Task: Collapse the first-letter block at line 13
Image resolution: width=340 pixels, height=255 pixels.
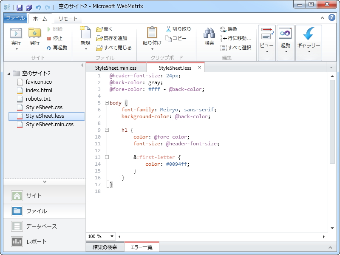Action: [x=107, y=157]
